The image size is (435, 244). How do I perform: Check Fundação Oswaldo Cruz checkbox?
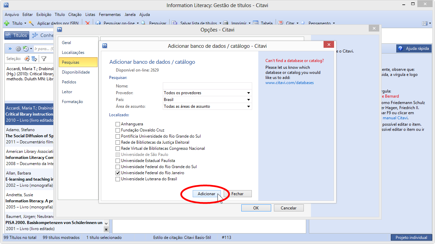[x=118, y=130]
